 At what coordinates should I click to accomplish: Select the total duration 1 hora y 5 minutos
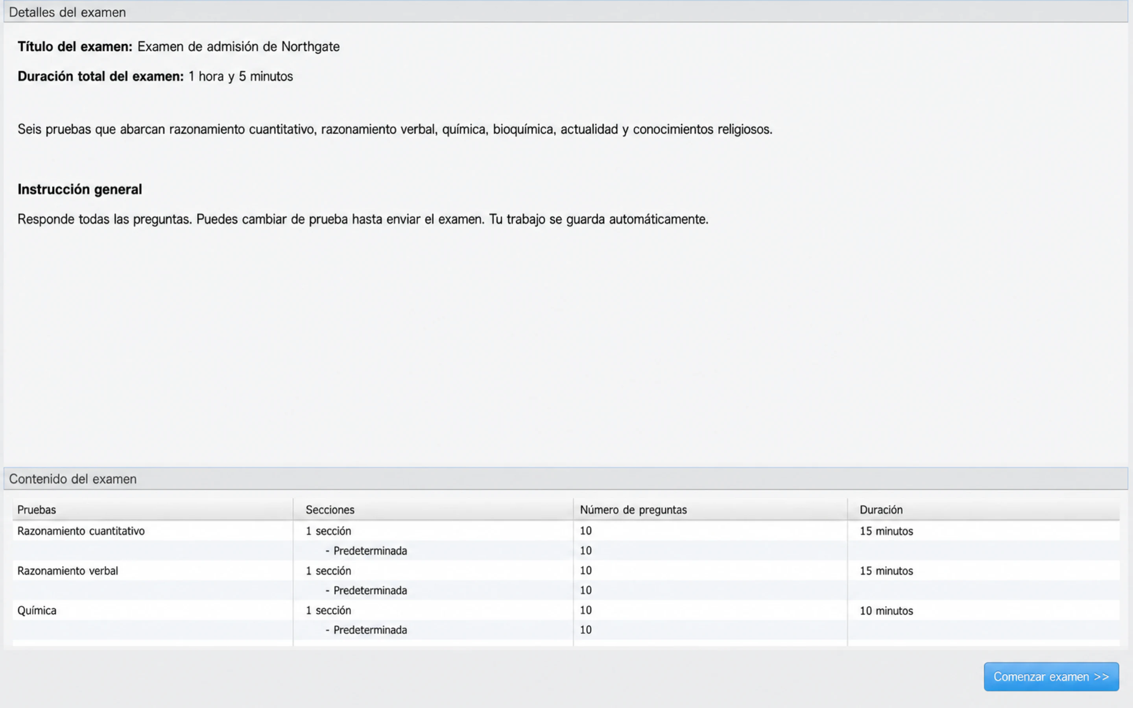click(241, 76)
